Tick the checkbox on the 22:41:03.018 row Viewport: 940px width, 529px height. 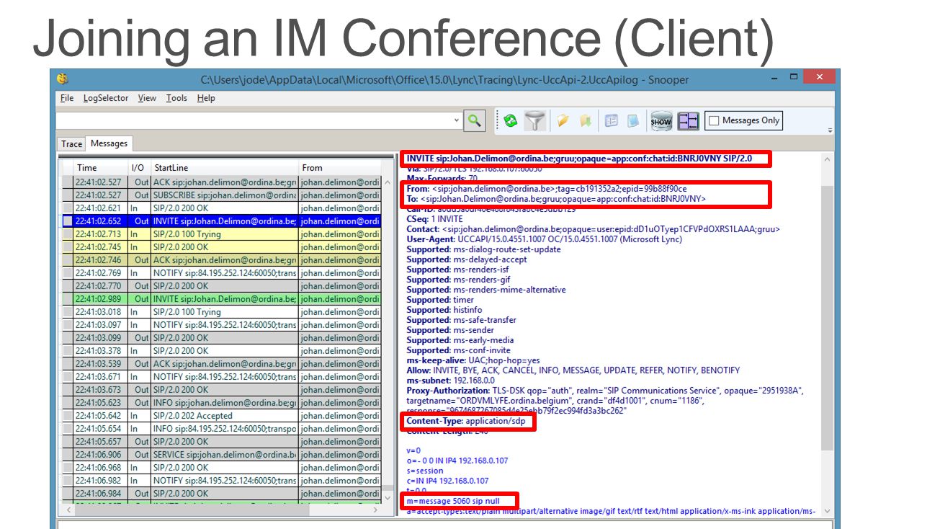point(68,312)
